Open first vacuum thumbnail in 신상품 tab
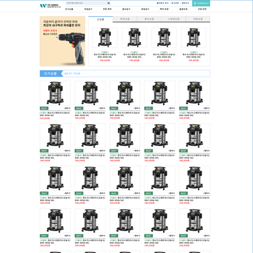Image resolution: width=253 pixels, height=253 pixels. coord(105,37)
